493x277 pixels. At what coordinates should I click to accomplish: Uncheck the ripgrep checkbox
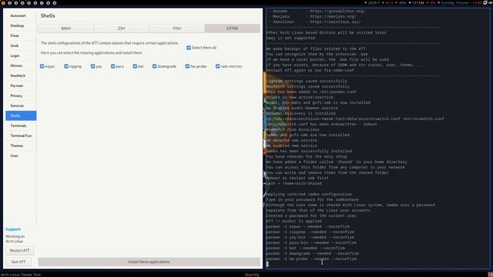tap(66, 66)
